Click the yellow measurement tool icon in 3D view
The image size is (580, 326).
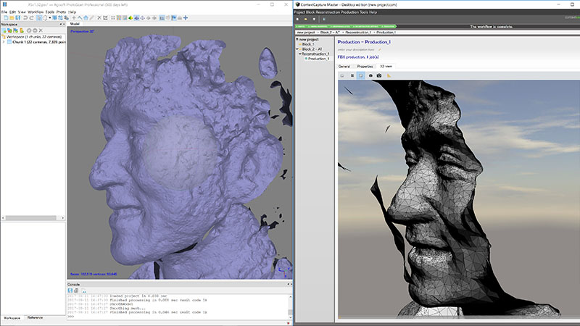pyautogui.click(x=389, y=75)
